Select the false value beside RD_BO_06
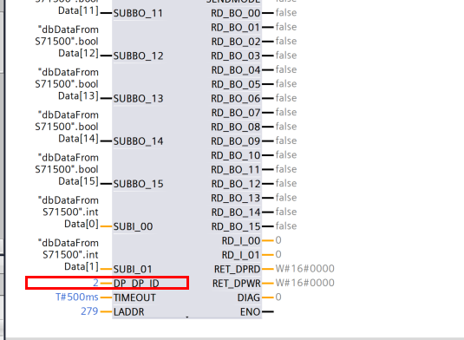The width and height of the screenshot is (464, 340). [x=286, y=98]
